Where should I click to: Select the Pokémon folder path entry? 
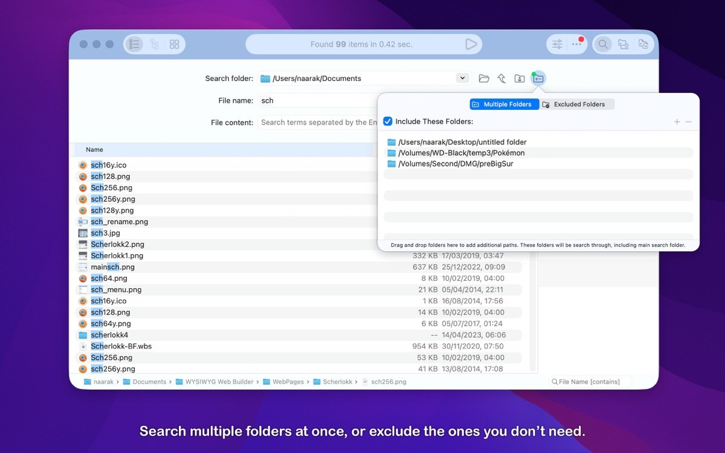coord(461,153)
